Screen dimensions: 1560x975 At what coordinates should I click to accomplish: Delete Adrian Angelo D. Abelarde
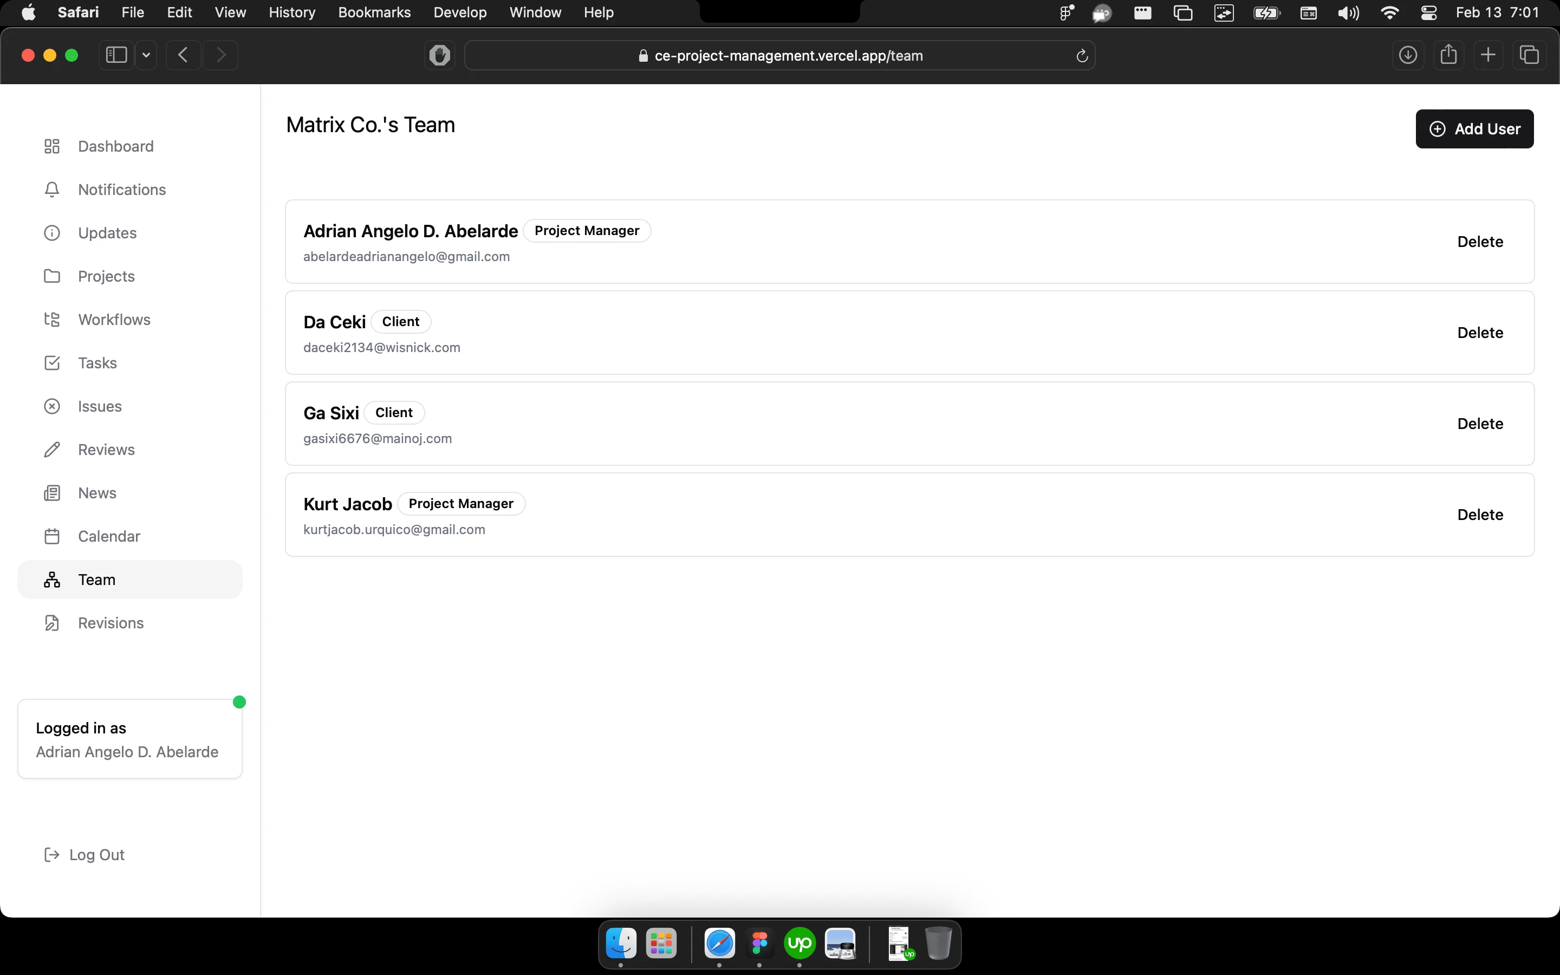point(1480,242)
